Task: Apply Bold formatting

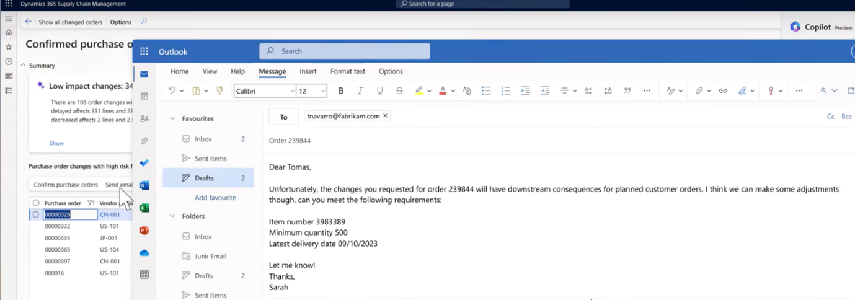Action: 340,90
